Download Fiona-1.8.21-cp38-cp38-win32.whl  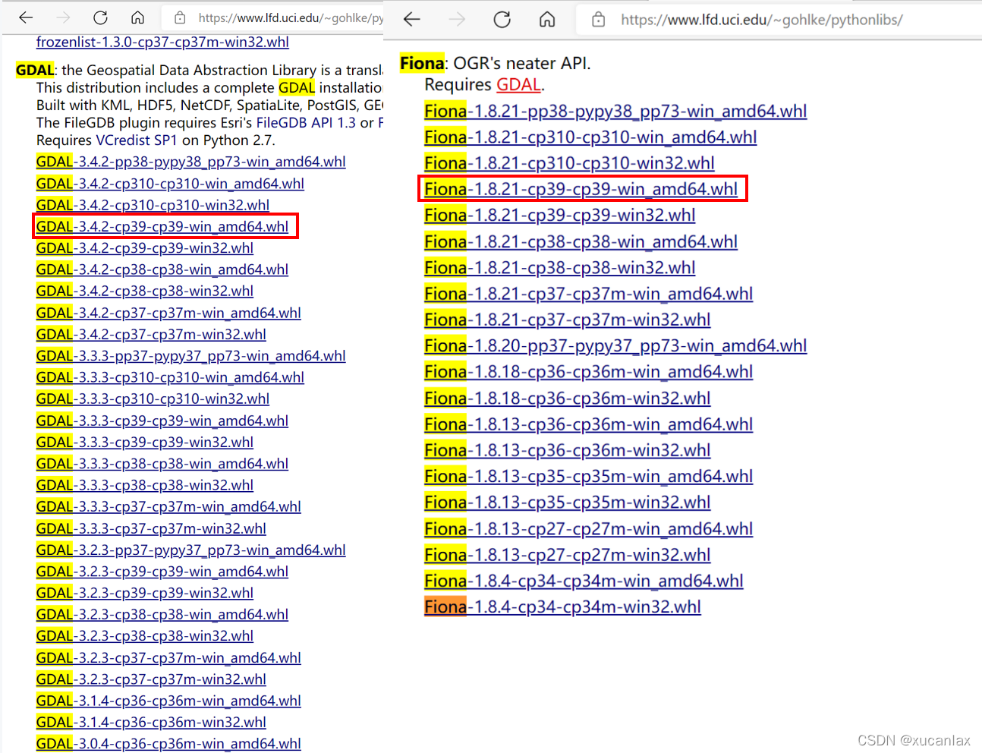[x=559, y=268]
